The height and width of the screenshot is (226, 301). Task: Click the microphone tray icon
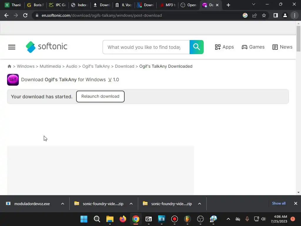(247, 219)
